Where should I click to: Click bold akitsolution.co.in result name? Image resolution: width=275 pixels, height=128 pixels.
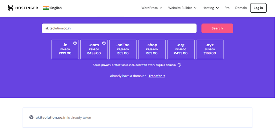(x=51, y=118)
